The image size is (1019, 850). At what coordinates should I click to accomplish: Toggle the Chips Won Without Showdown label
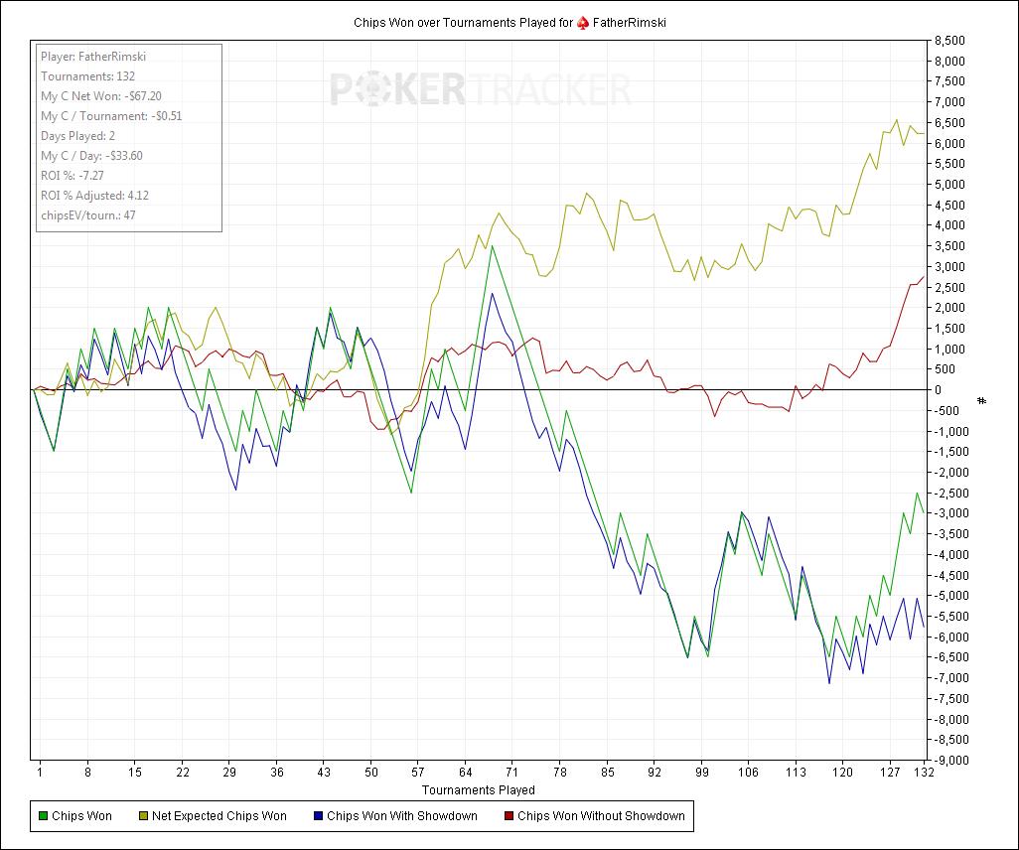coord(601,816)
